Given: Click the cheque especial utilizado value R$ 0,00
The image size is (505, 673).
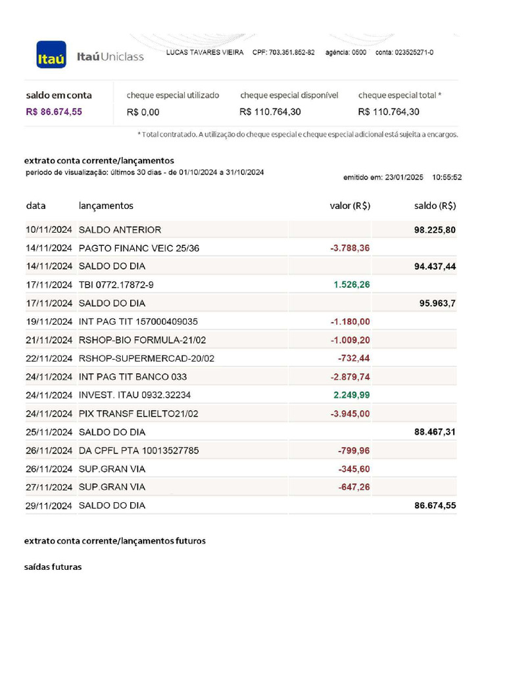Looking at the screenshot, I should pyautogui.click(x=143, y=112).
